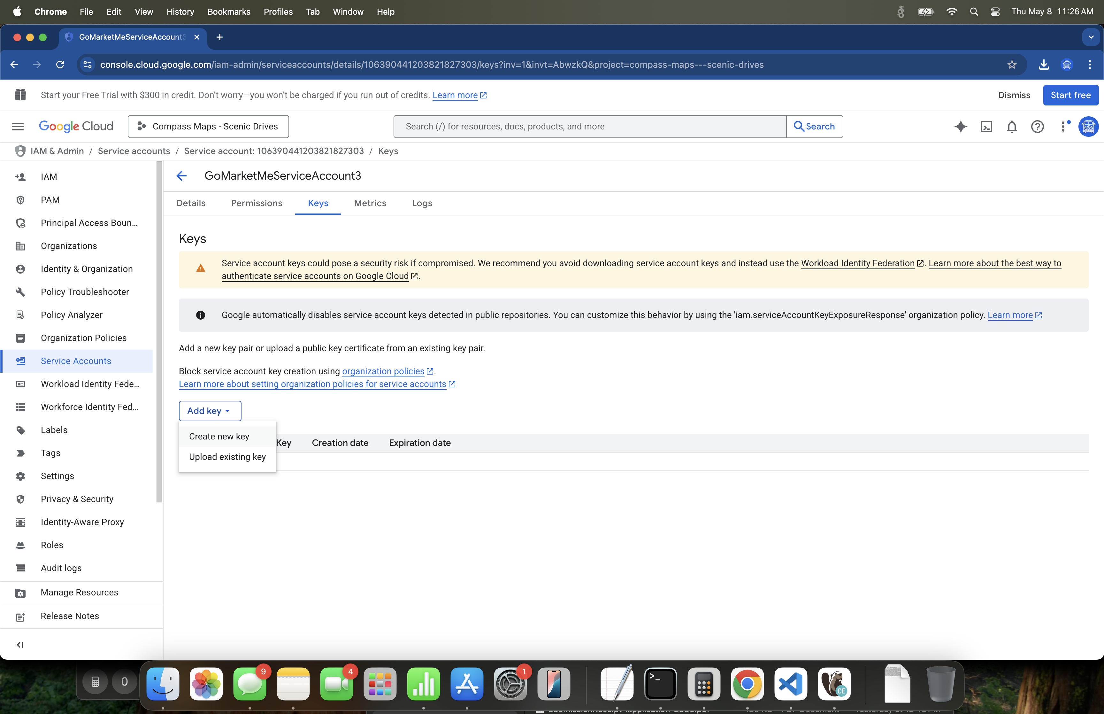Open the Compass Maps - Scenic Drives project picker
Image resolution: width=1104 pixels, height=714 pixels.
click(208, 126)
